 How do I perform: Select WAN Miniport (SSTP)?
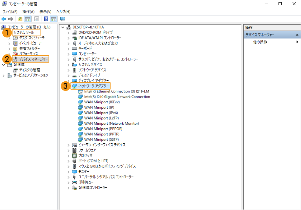[x=102, y=139]
